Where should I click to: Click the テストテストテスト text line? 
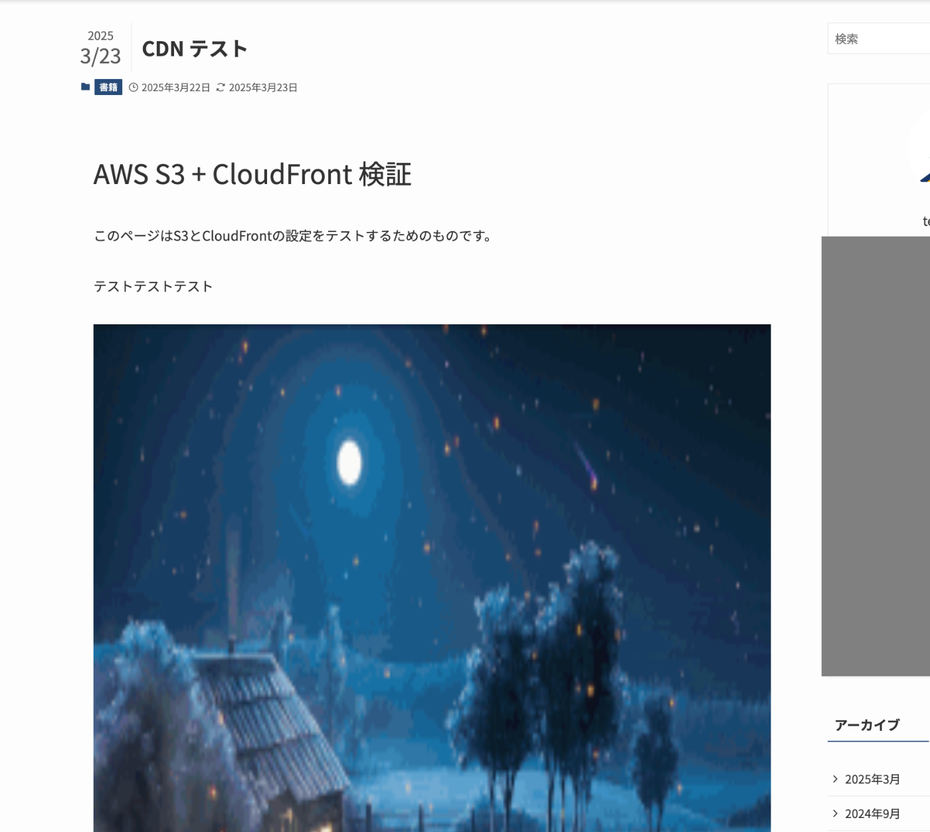[x=153, y=286]
